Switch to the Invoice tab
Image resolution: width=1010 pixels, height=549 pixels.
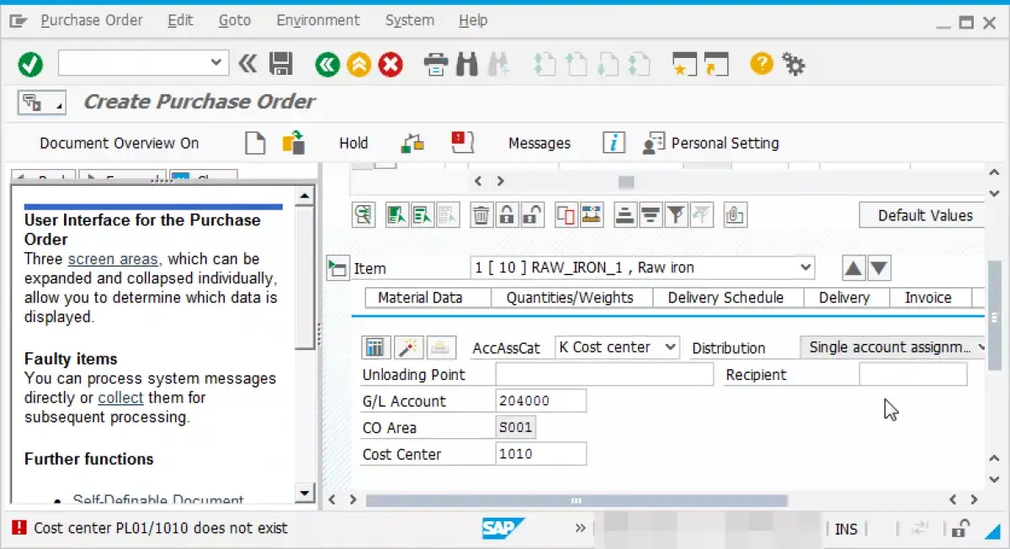(x=928, y=298)
